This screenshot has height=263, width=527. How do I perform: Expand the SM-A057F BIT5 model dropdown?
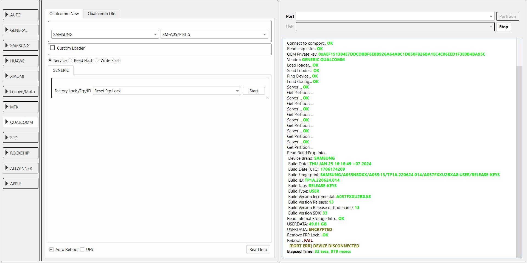(214, 35)
